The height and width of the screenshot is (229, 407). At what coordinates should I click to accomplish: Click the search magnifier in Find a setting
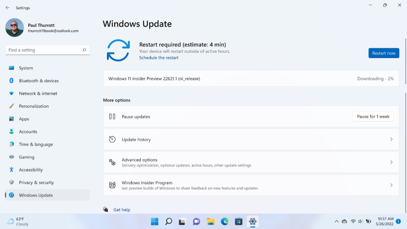point(84,50)
